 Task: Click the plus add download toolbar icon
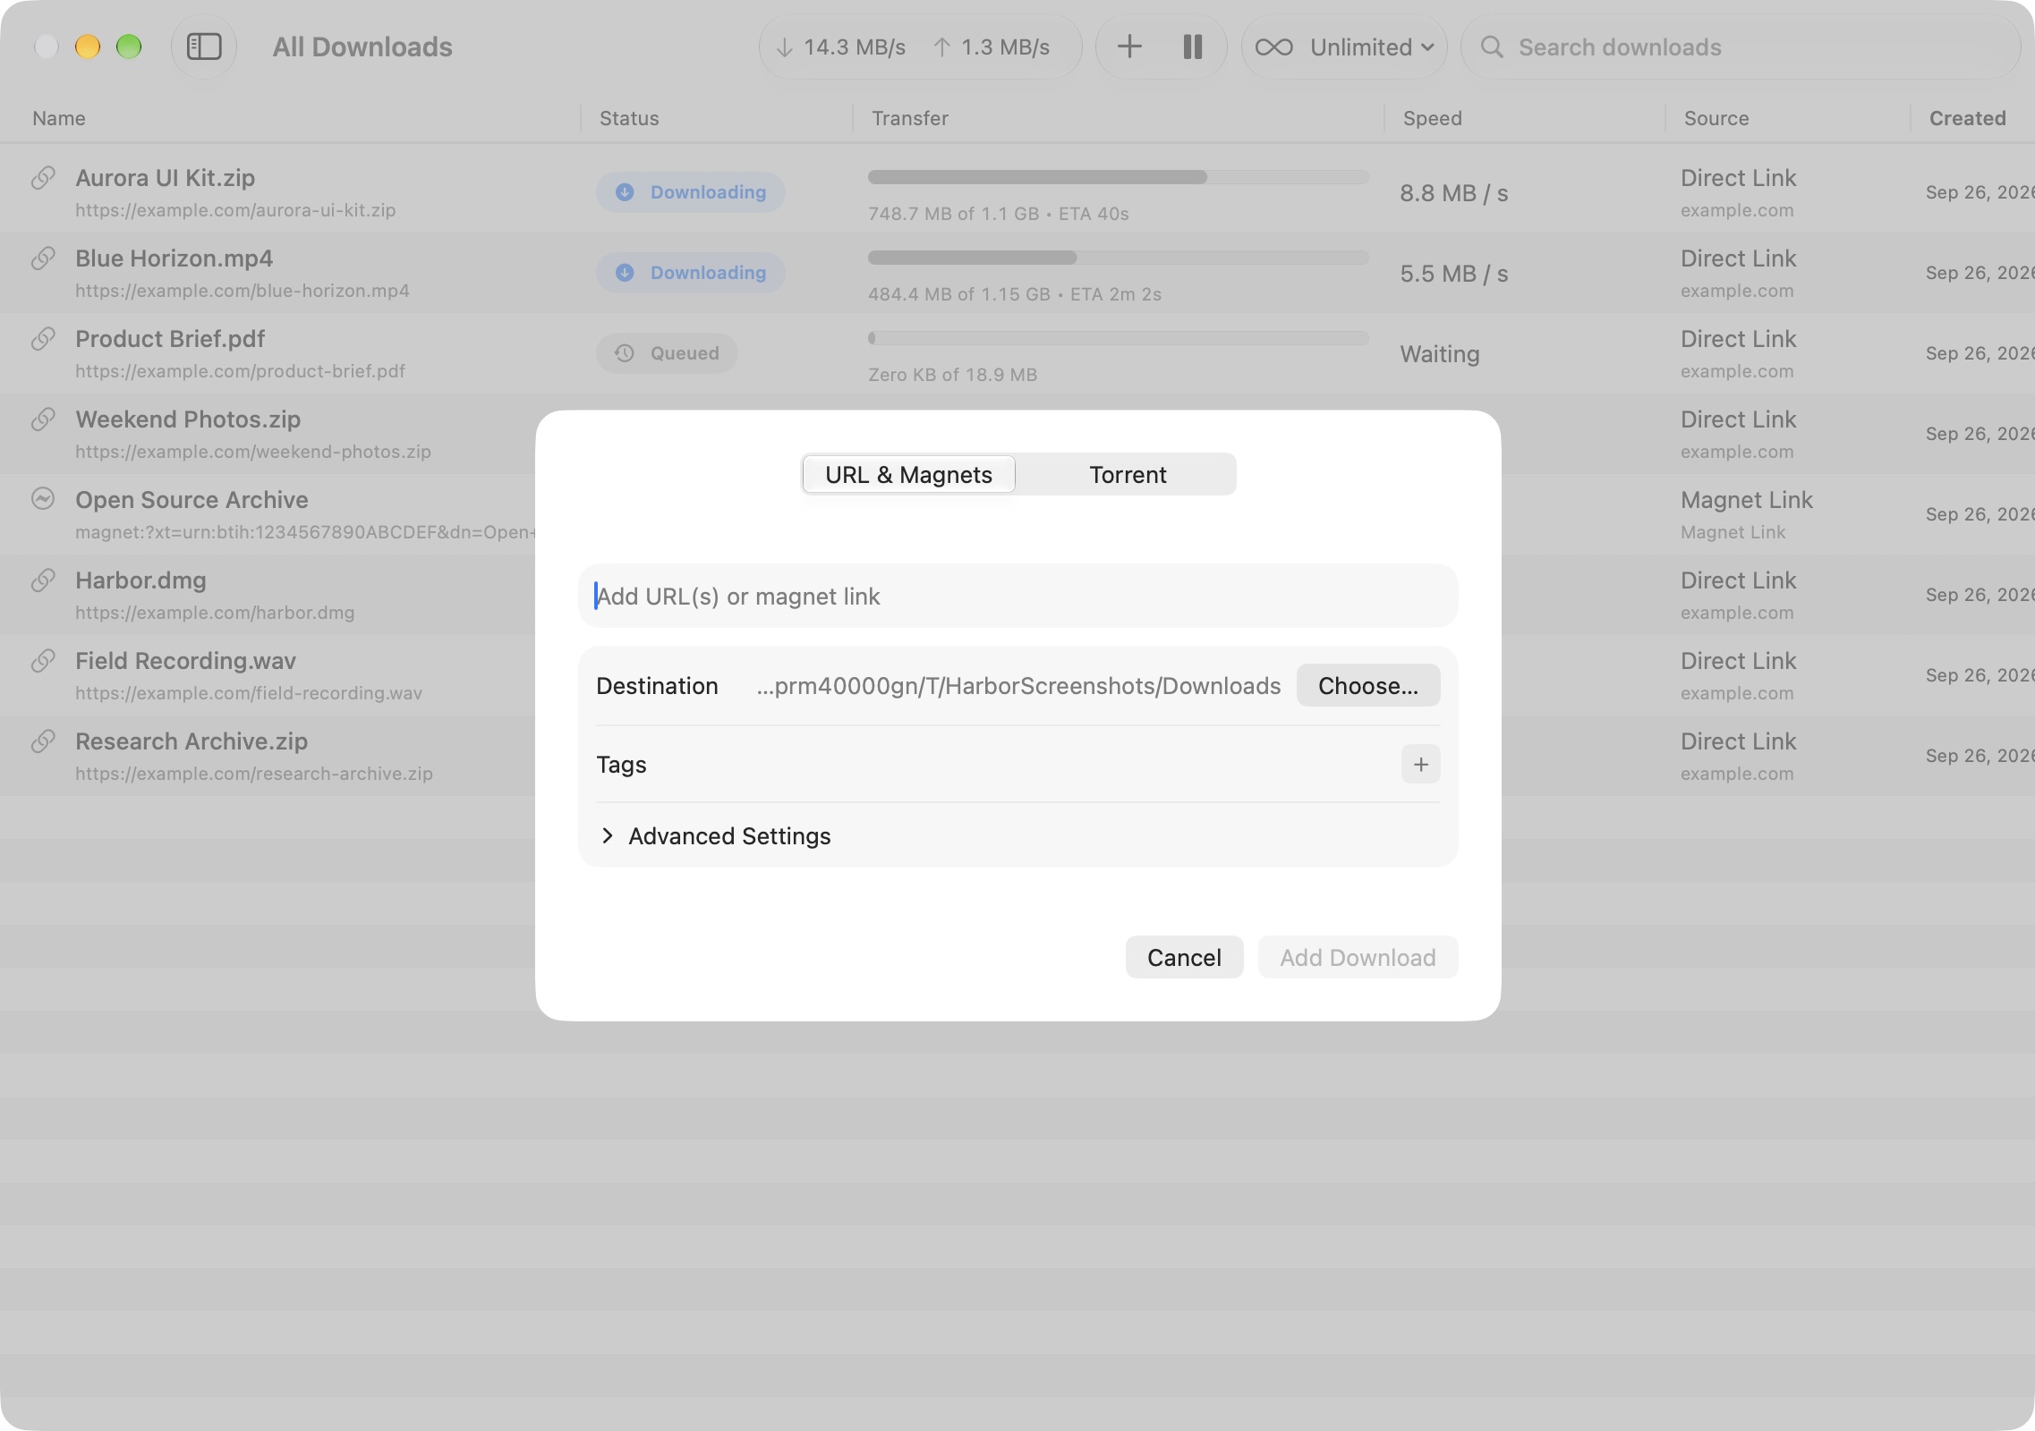coord(1129,47)
